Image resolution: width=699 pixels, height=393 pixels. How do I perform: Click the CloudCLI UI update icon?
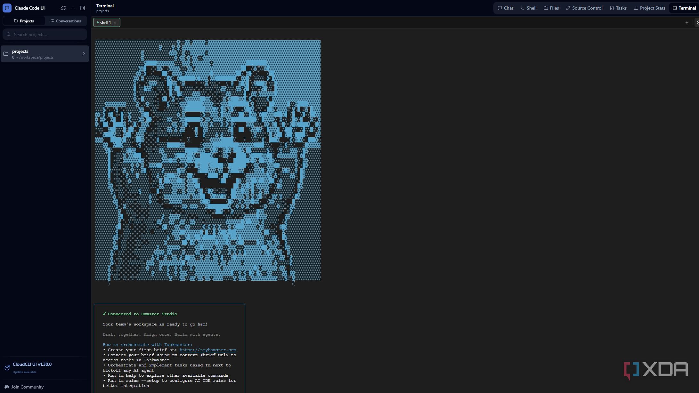click(x=7, y=368)
